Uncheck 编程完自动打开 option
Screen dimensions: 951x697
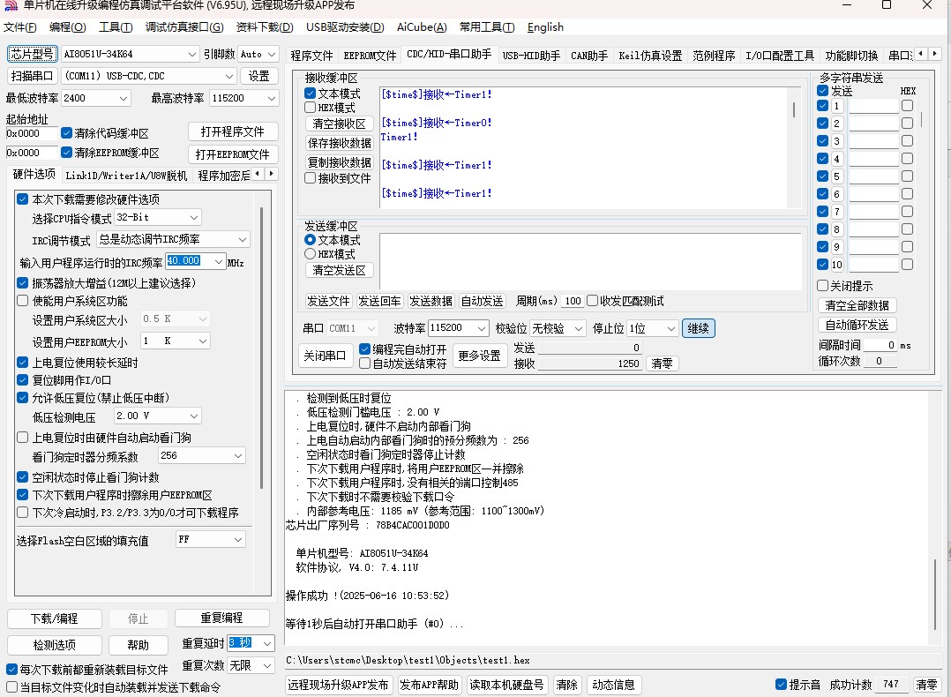click(x=365, y=348)
